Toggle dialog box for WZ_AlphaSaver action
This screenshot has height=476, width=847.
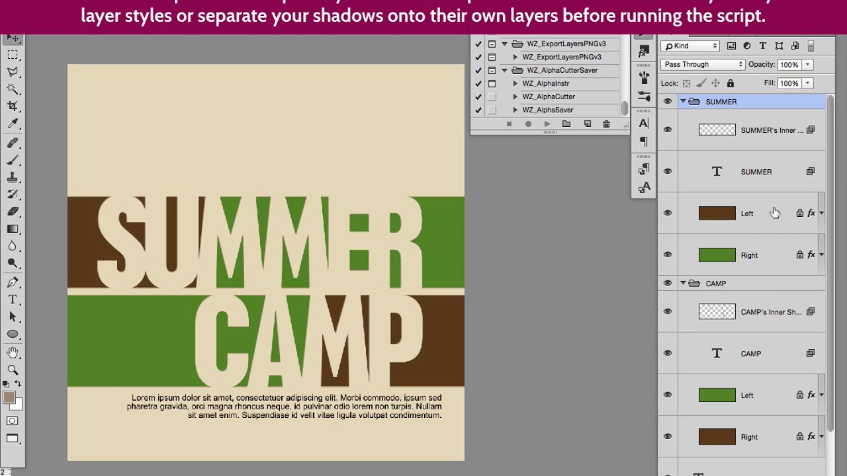(x=492, y=110)
